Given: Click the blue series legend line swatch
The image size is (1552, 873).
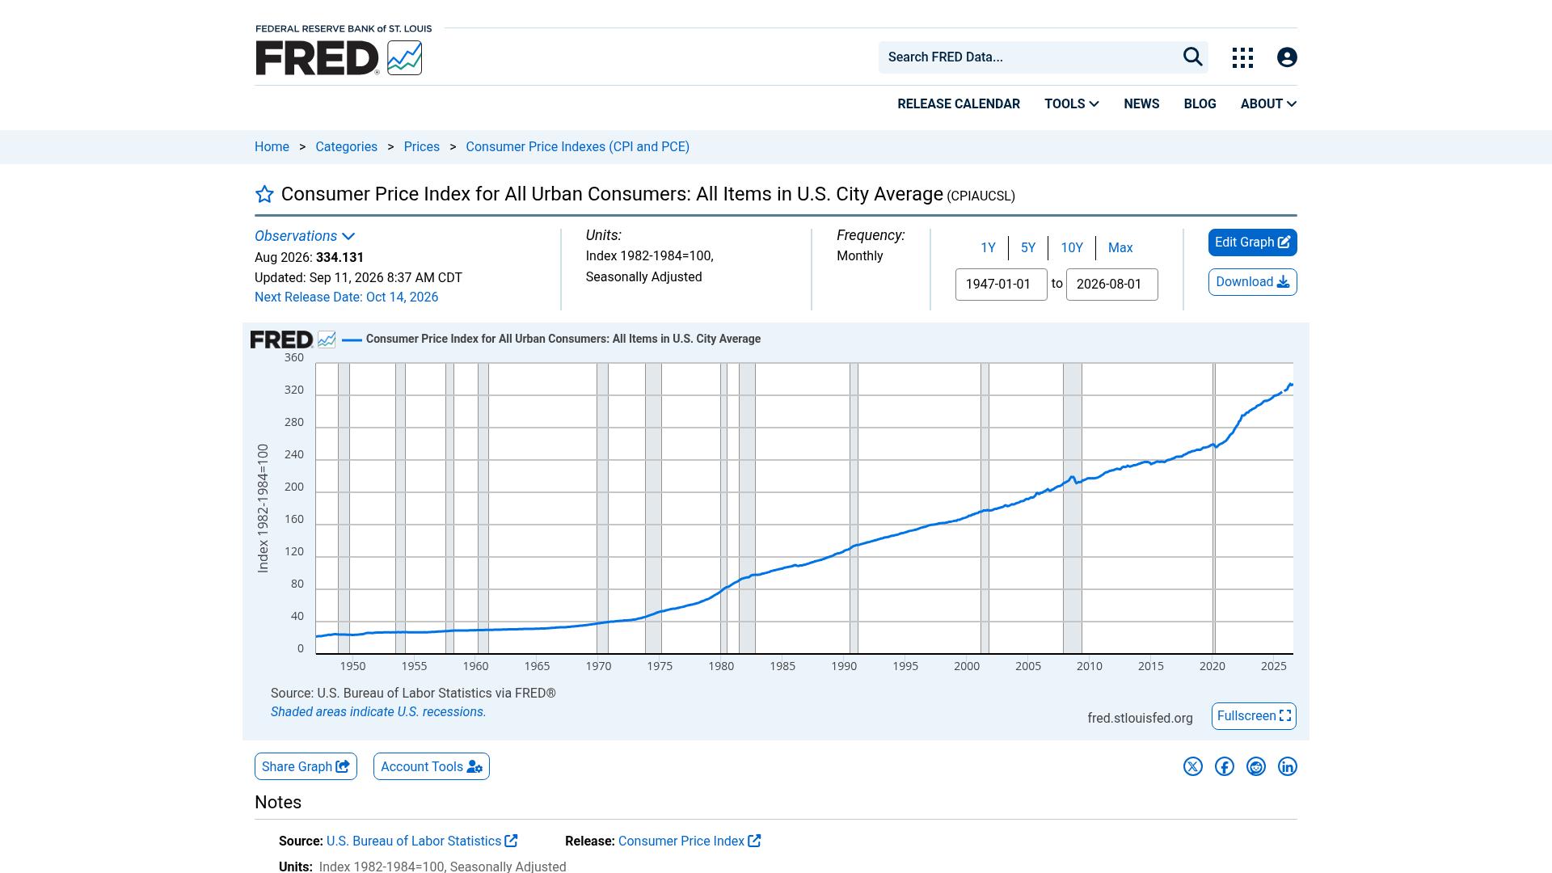Looking at the screenshot, I should 352,339.
